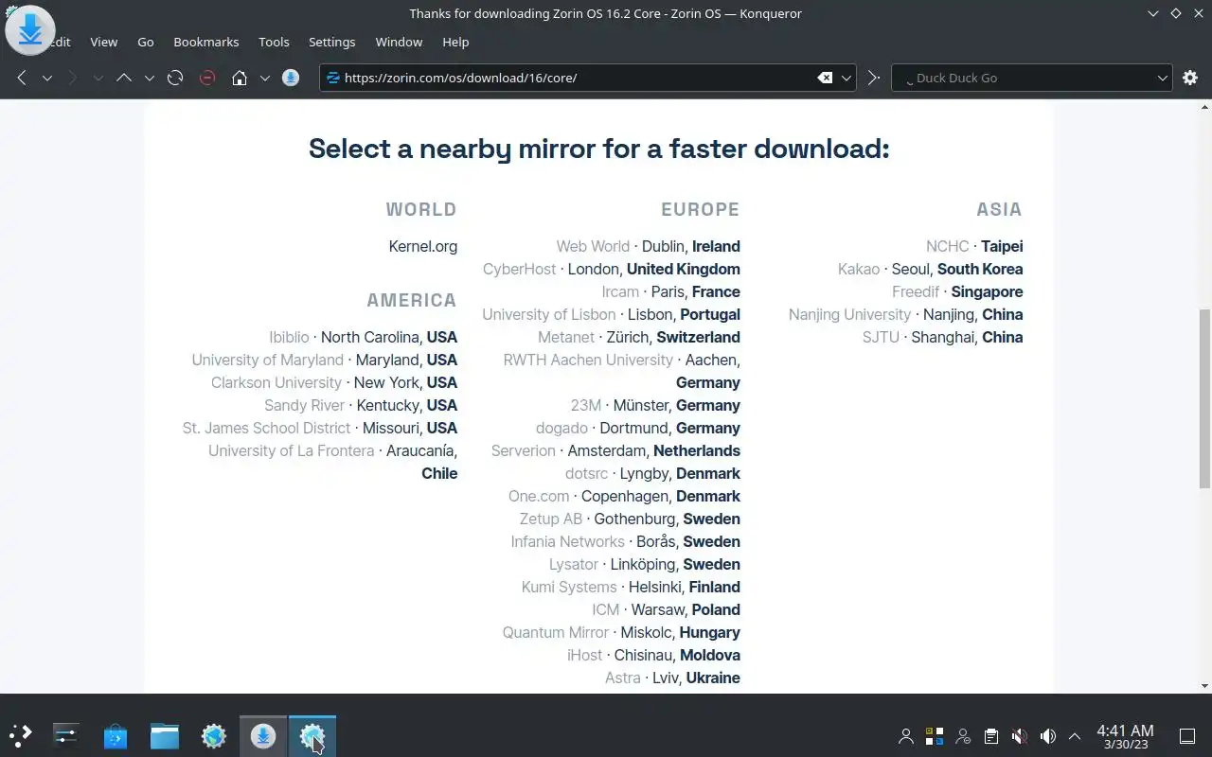Open the Tools menu
Image resolution: width=1212 pixels, height=757 pixels.
274,42
